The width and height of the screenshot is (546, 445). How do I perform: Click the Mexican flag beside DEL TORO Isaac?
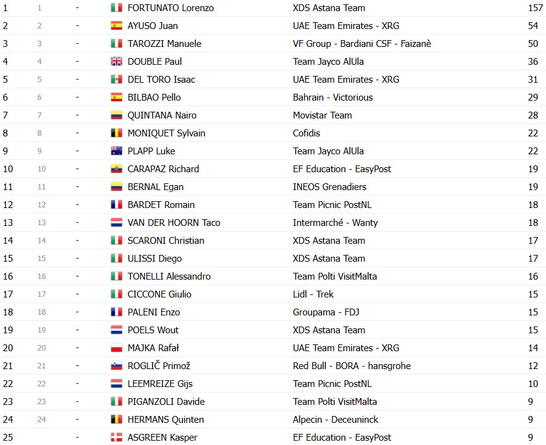coord(117,79)
